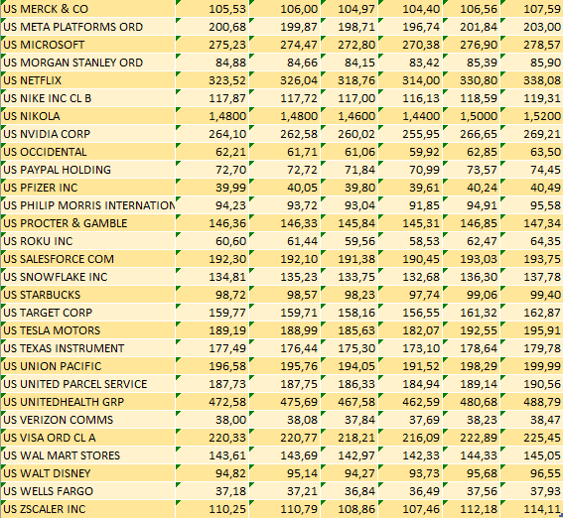Click the Walt Disney value 95,68
This screenshot has height=518, width=563.
[472, 473]
